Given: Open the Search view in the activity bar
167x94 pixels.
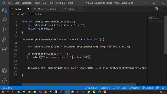Looking at the screenshot, I should pos(4,20).
